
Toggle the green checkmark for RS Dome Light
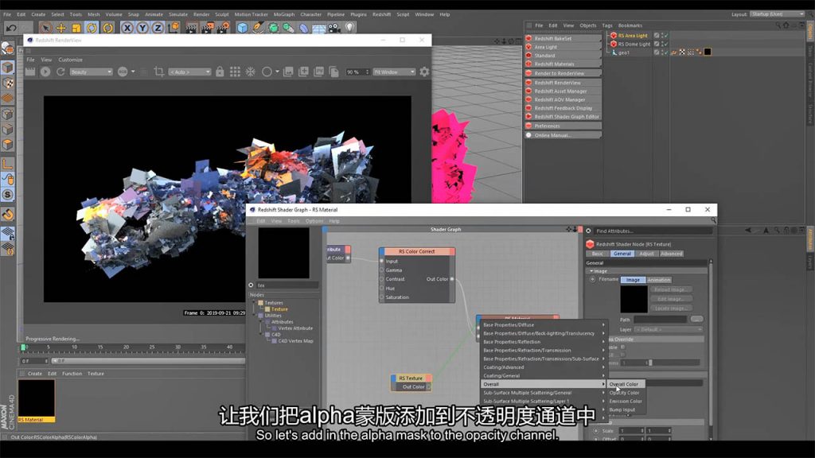(665, 45)
